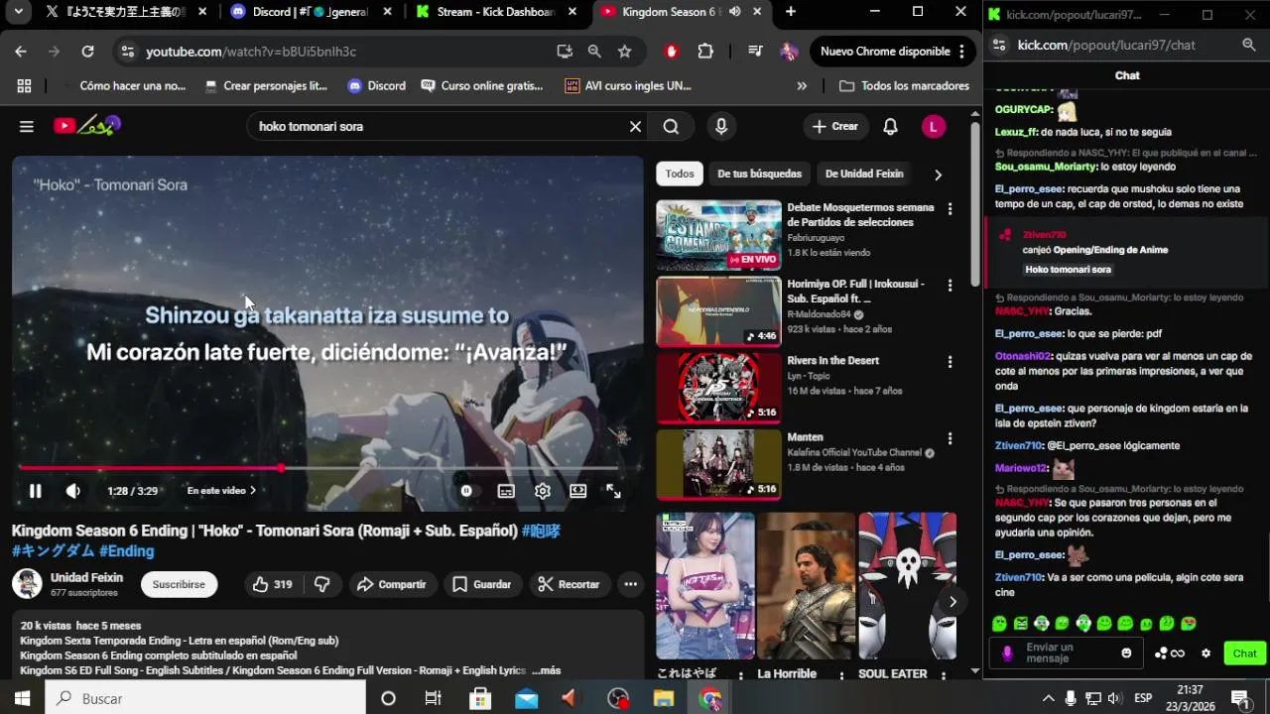Open Task View on taskbar

click(433, 698)
